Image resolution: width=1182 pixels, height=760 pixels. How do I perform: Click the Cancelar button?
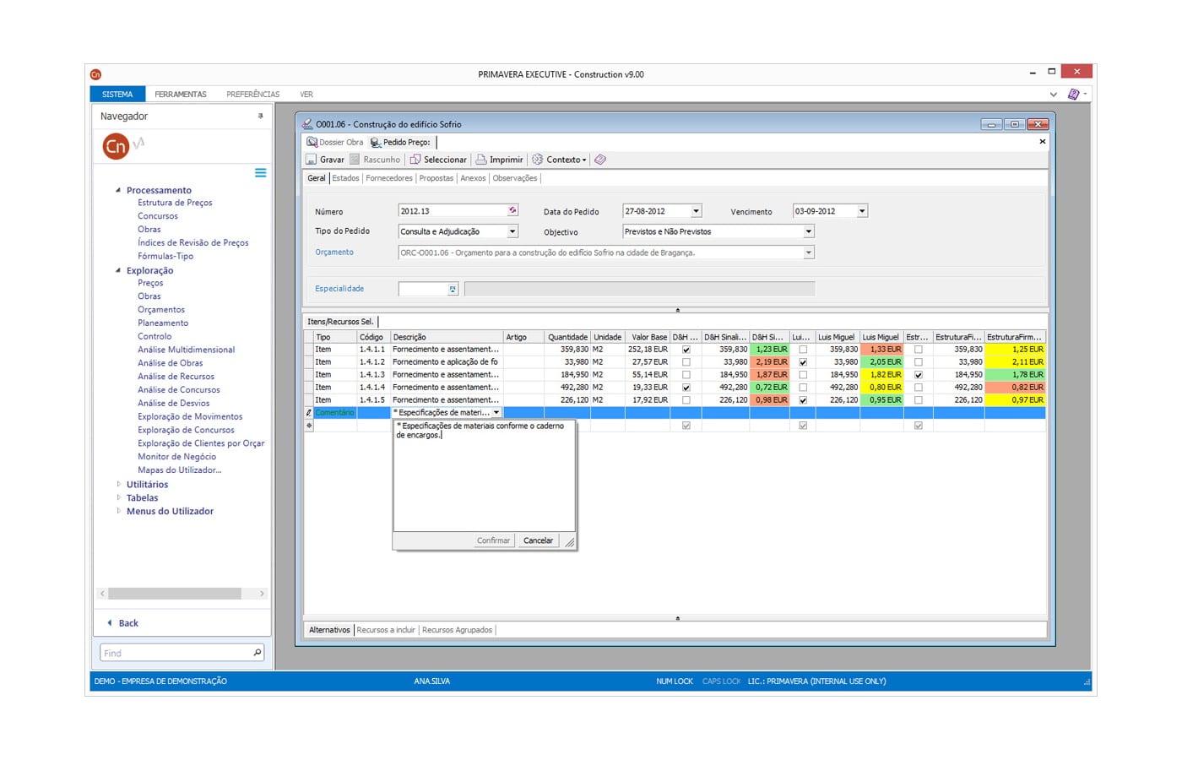(538, 540)
